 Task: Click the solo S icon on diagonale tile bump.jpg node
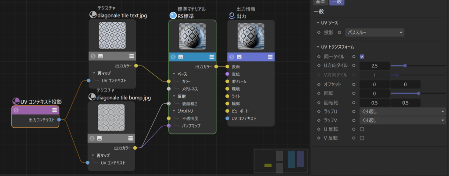point(93,138)
